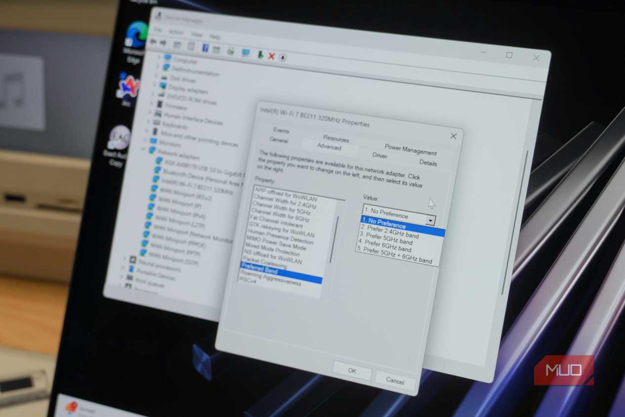Click the Network adapters category icon
The width and height of the screenshot is (625, 417).
[x=152, y=151]
